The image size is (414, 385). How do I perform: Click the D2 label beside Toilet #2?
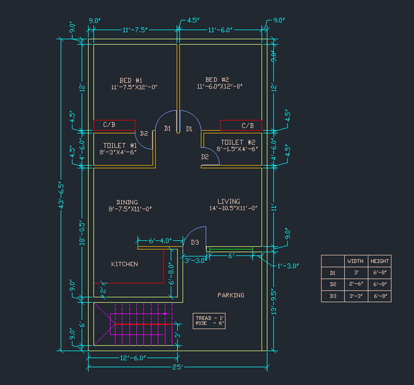[x=205, y=157]
